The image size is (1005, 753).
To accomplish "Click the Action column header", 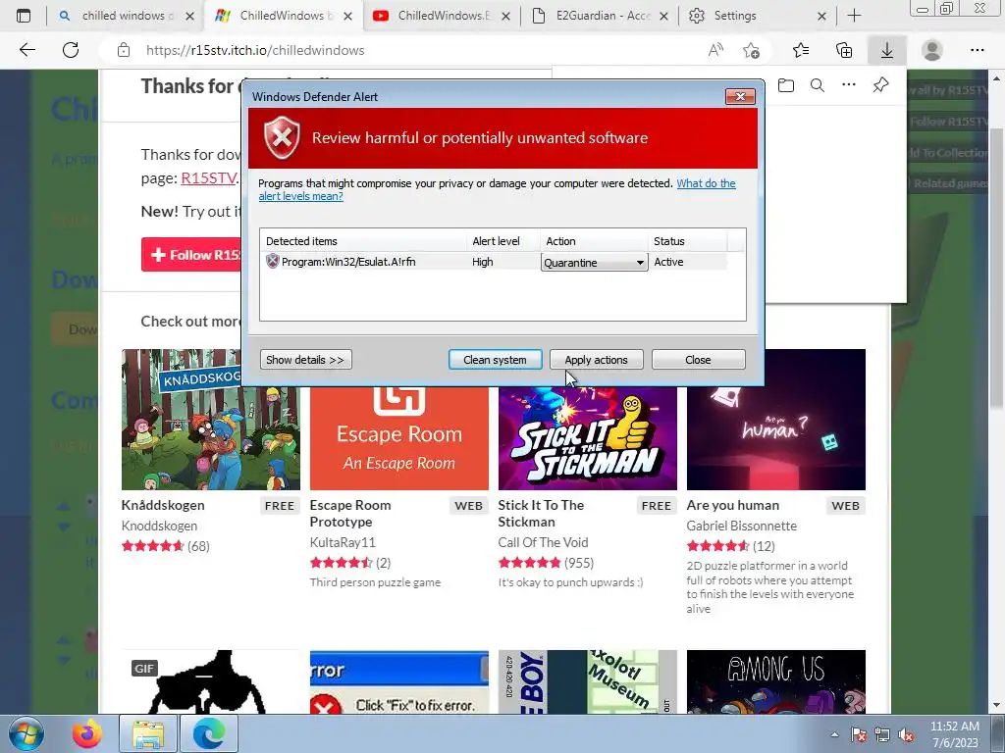I will pos(594,241).
